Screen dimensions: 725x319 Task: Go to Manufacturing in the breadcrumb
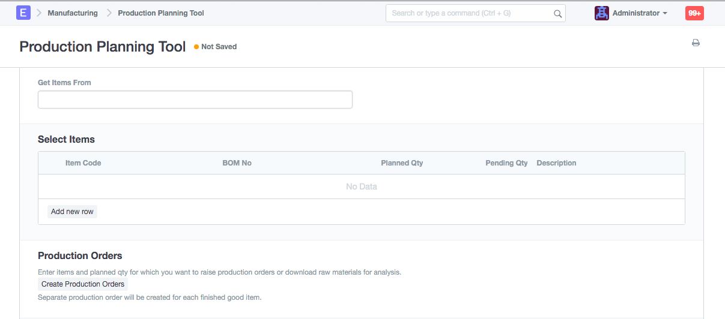click(x=73, y=13)
